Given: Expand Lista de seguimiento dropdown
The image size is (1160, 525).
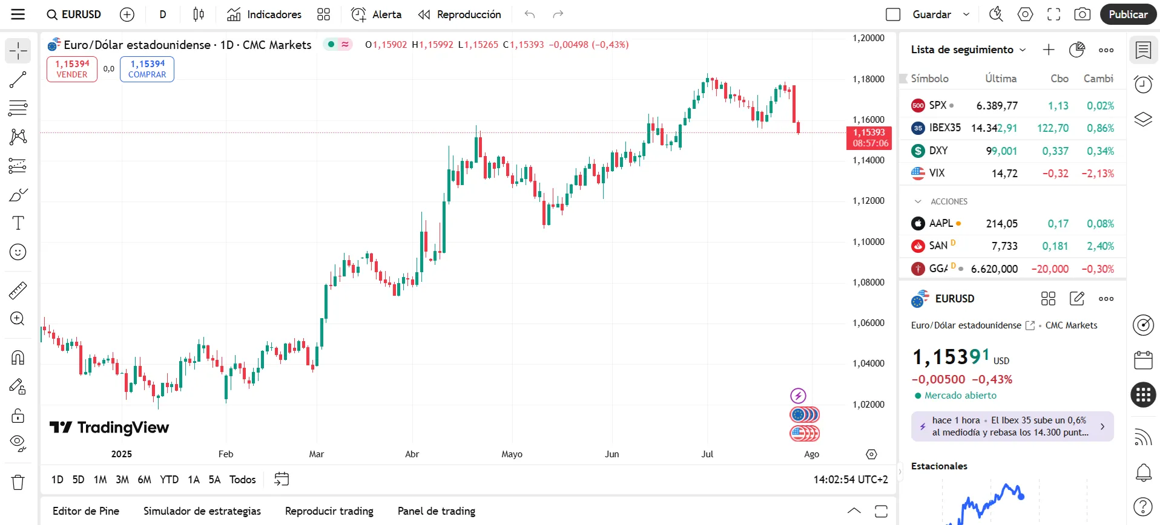Looking at the screenshot, I should (968, 50).
